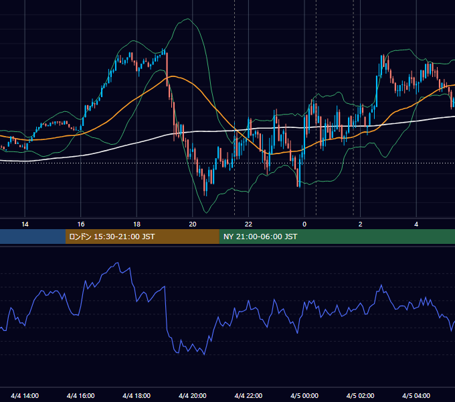Click the 20 hour label on price chart axis
The width and height of the screenshot is (455, 402).
193,224
